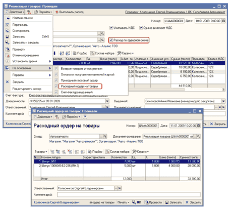231x209 pixels.
Task: Click magnifier icon beside Склад field
Action: pyautogui.click(x=105, y=136)
